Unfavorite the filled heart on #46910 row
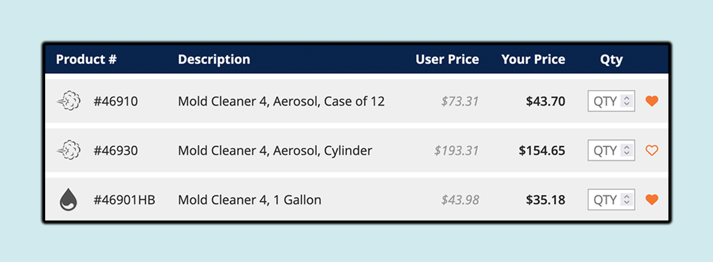 pyautogui.click(x=652, y=101)
